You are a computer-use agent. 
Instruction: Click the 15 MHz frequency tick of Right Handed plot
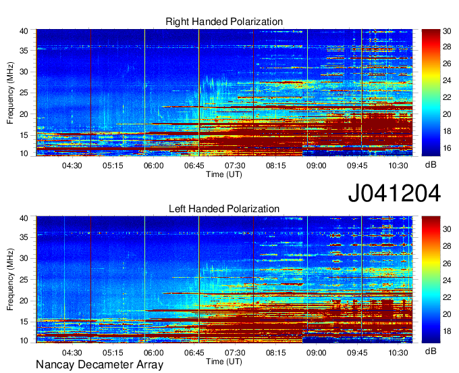24,135
